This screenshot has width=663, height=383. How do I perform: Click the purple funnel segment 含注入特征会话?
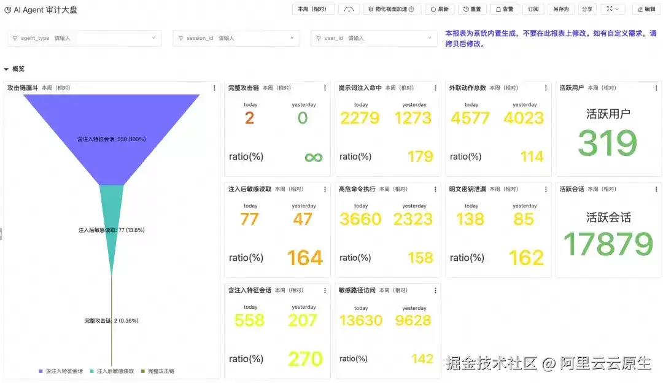click(112, 139)
